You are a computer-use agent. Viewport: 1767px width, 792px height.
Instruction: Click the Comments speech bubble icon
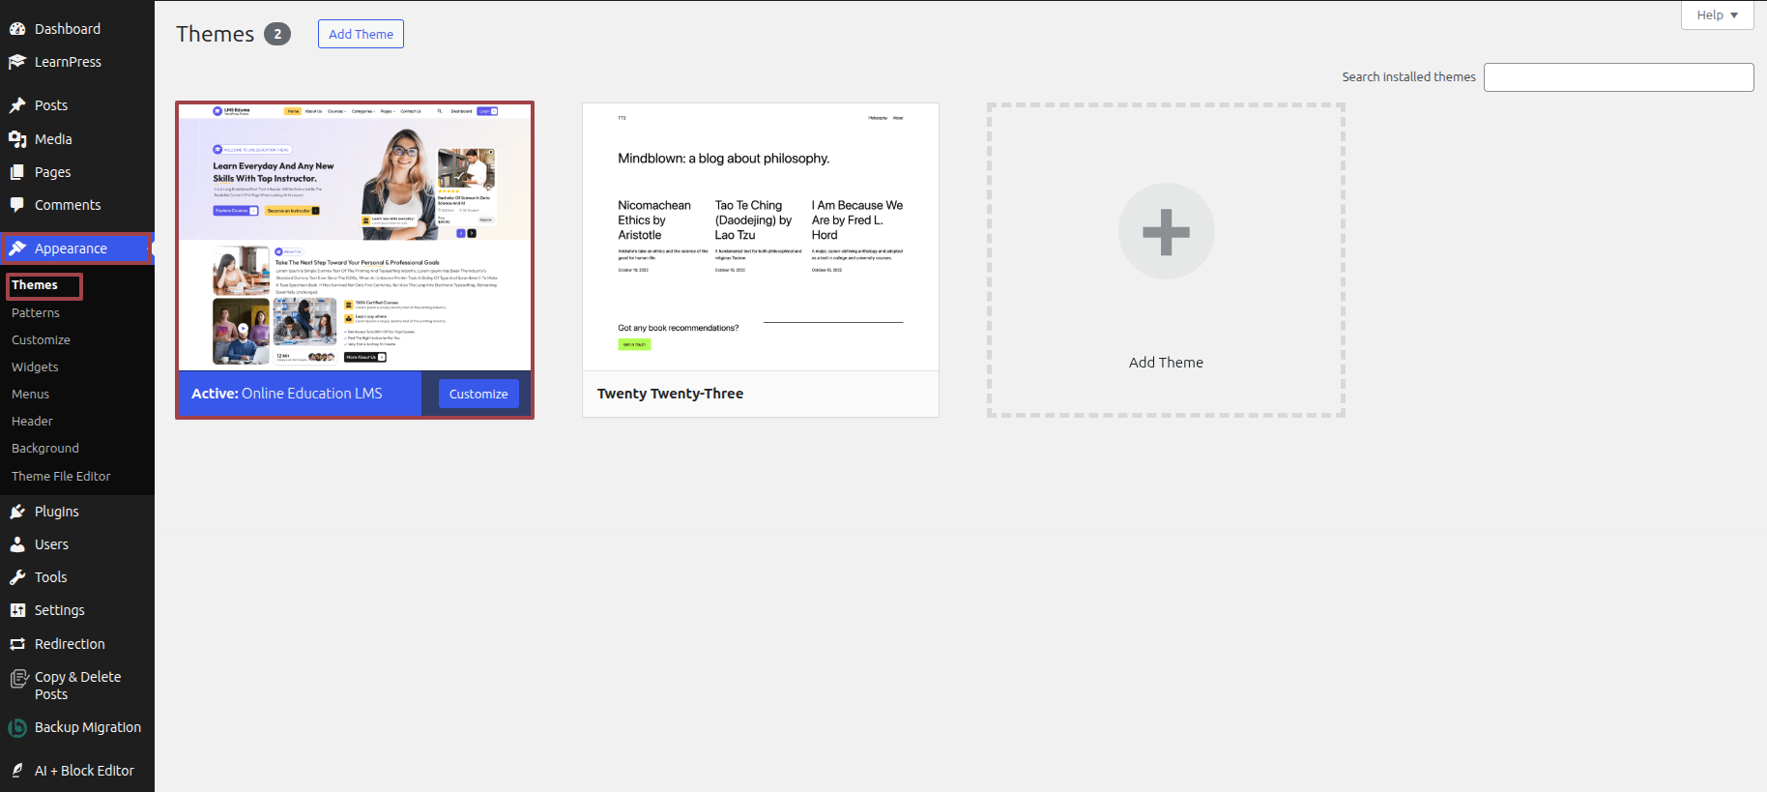(x=17, y=205)
